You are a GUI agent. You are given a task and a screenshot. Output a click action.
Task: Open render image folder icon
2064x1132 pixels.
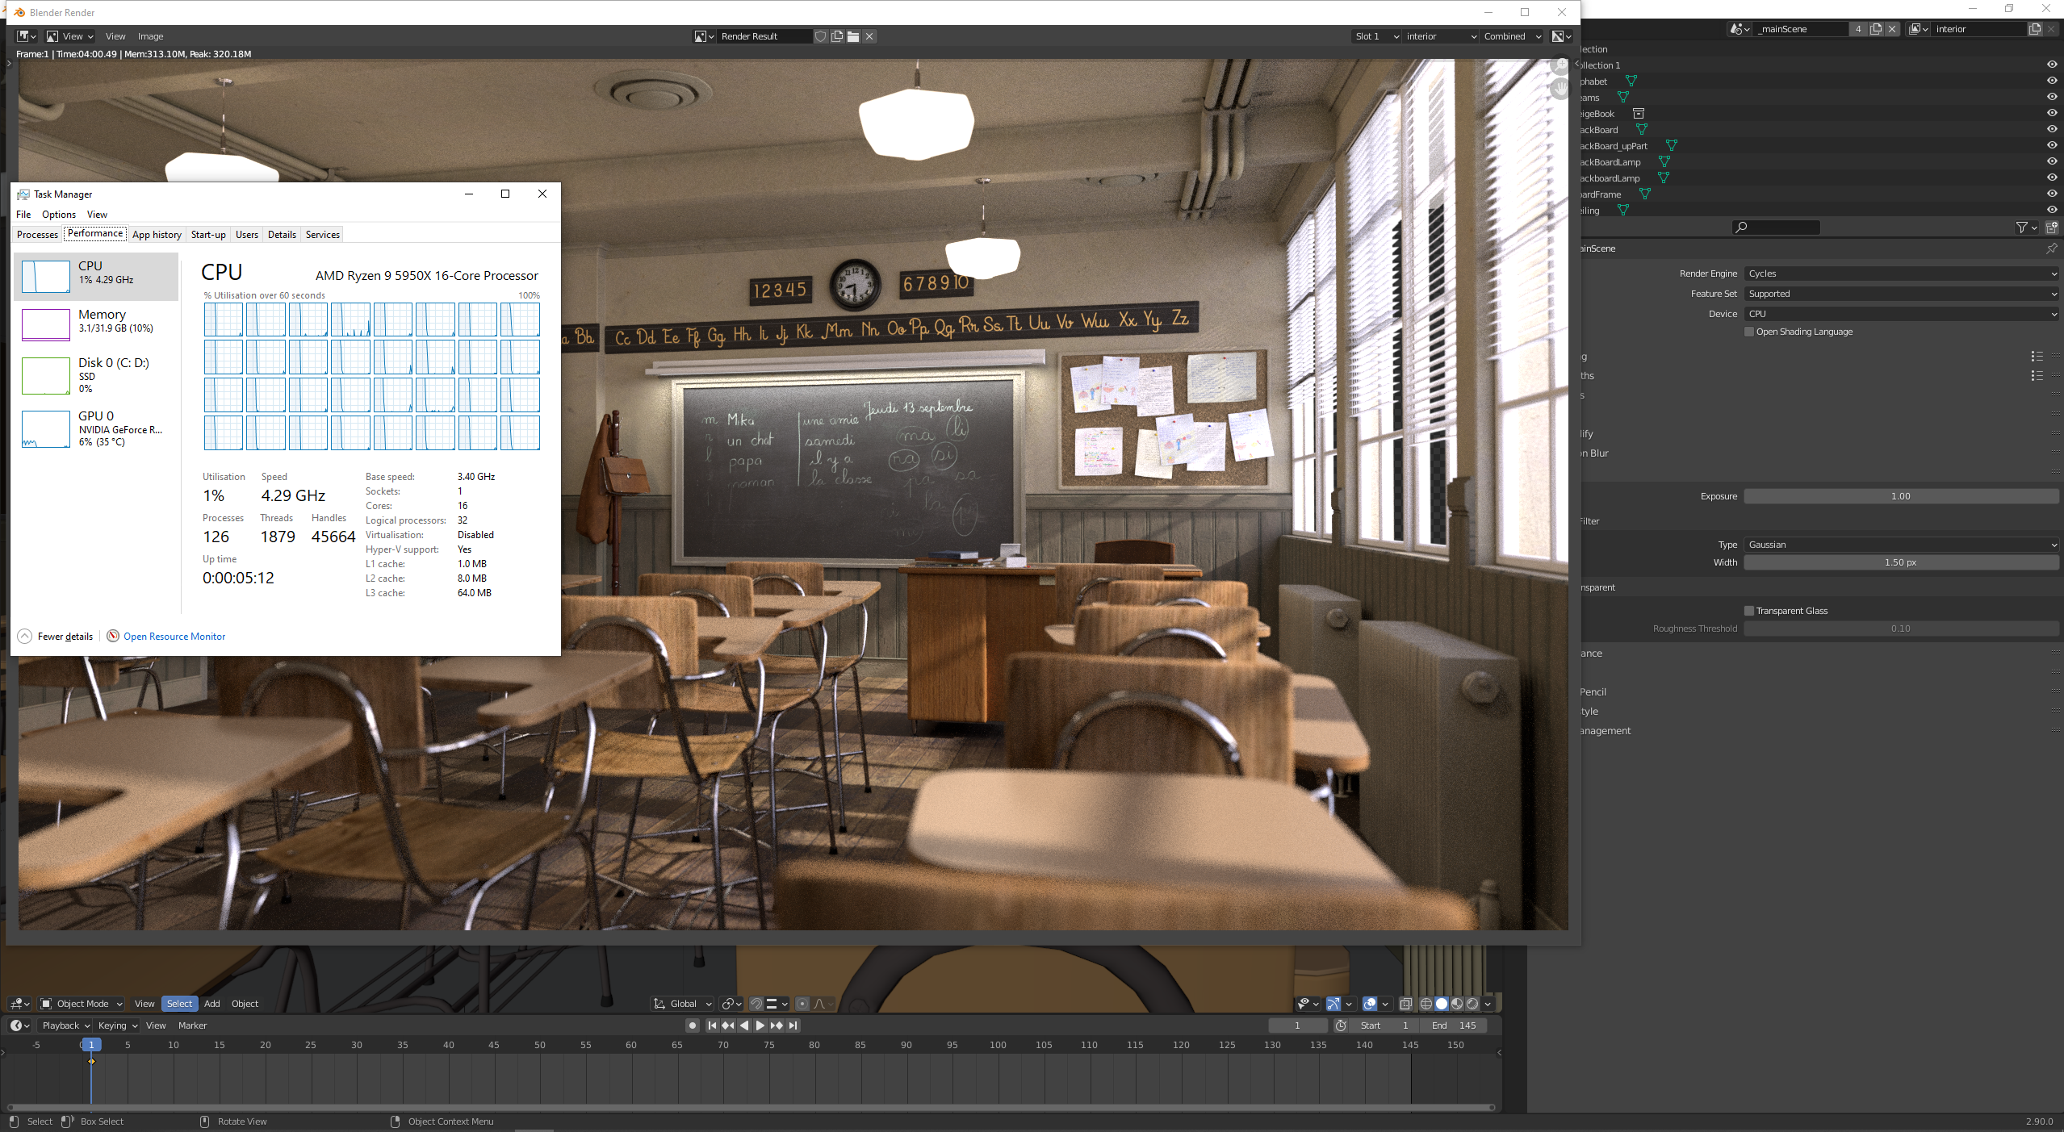pyautogui.click(x=853, y=36)
